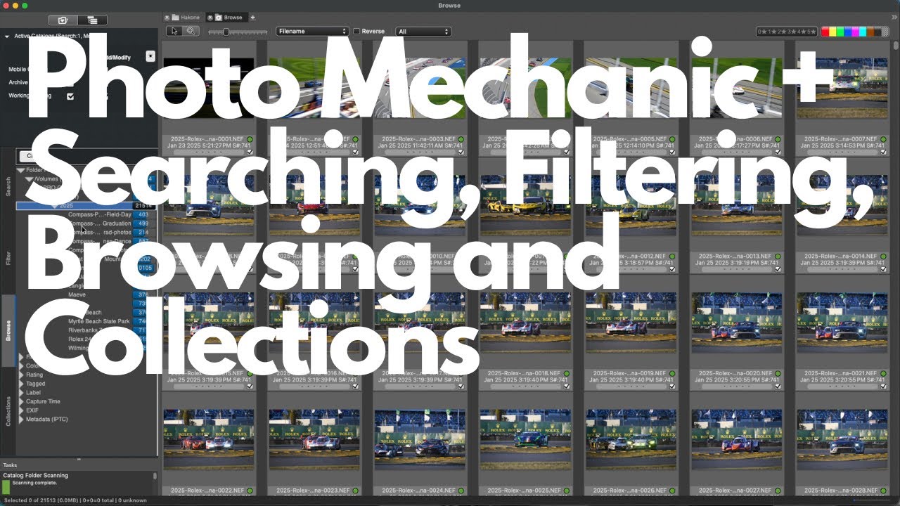Toggle tag checkbox on na-0014.NEF
This screenshot has height=506, width=900.
coord(883,268)
